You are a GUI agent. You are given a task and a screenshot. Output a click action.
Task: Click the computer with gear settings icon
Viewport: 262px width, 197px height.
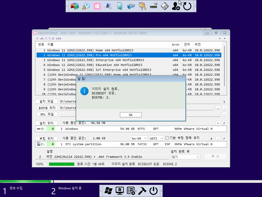pos(108,6)
